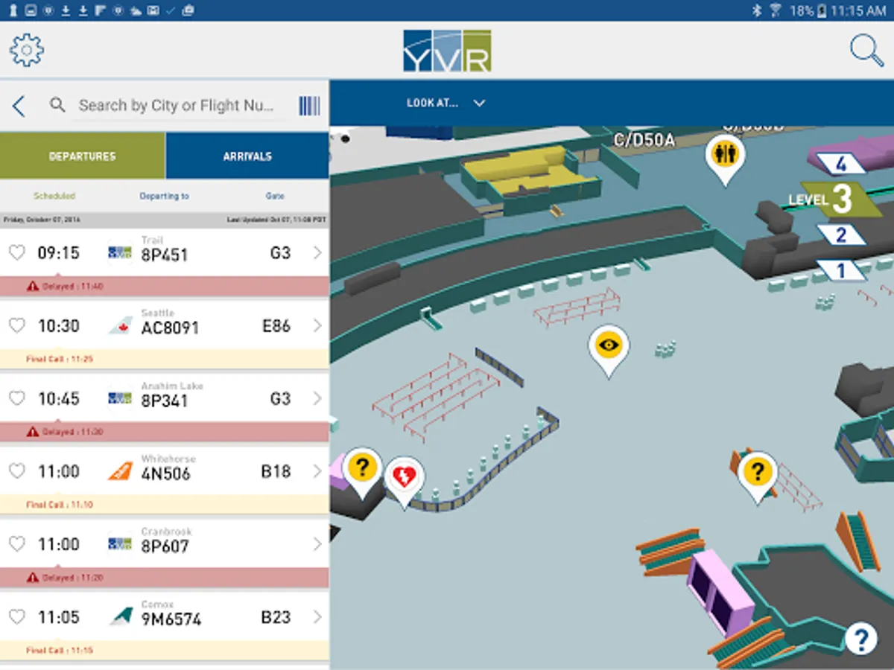Expand flight AC8091 details chevron
The width and height of the screenshot is (894, 670).
point(318,325)
